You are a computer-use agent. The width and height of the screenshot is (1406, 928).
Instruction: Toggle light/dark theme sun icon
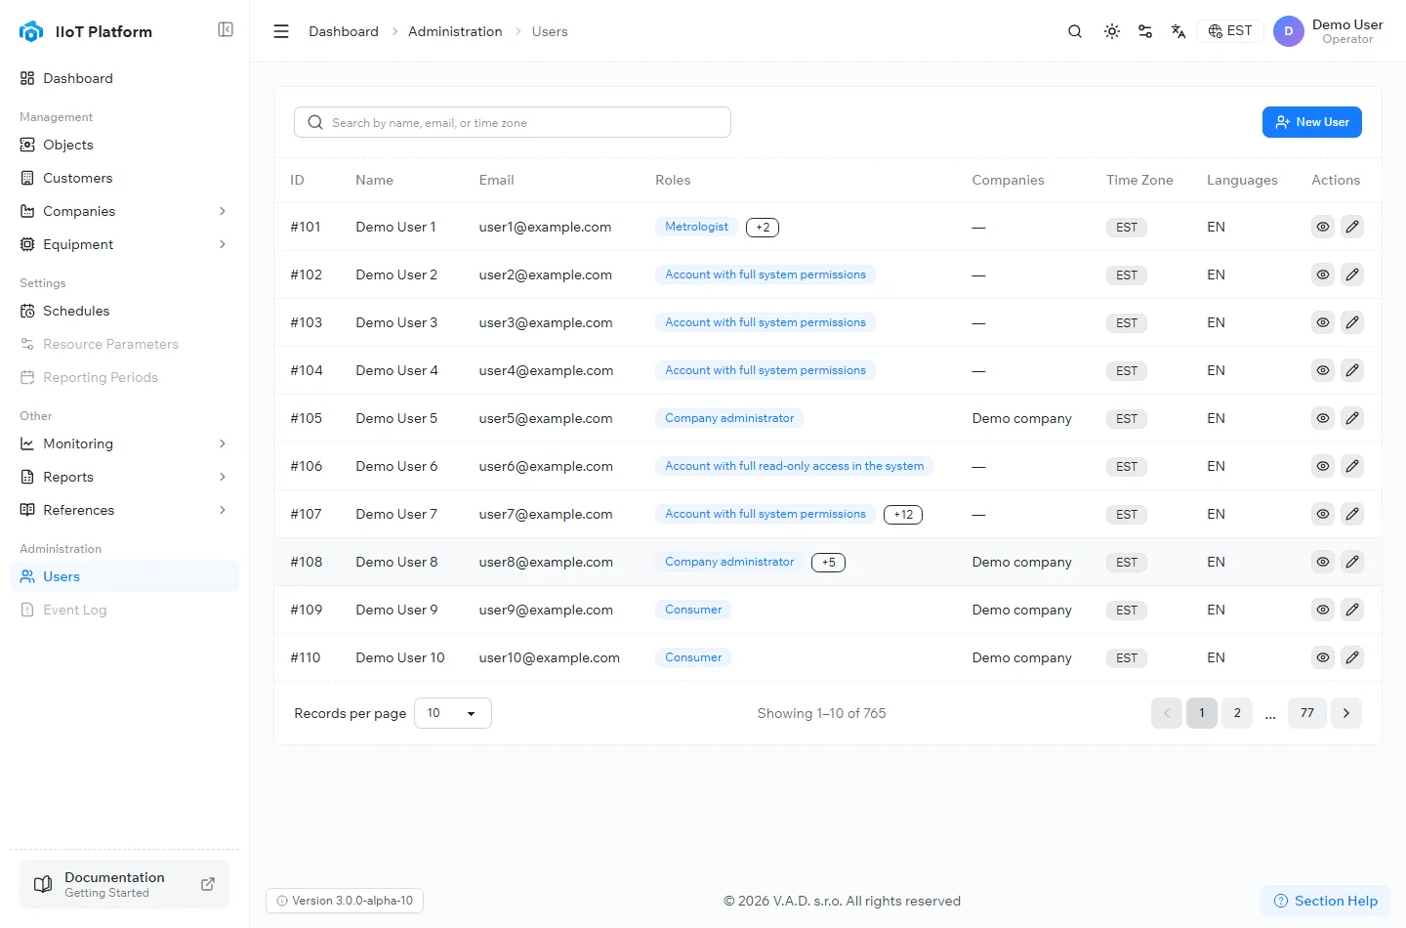1112,31
